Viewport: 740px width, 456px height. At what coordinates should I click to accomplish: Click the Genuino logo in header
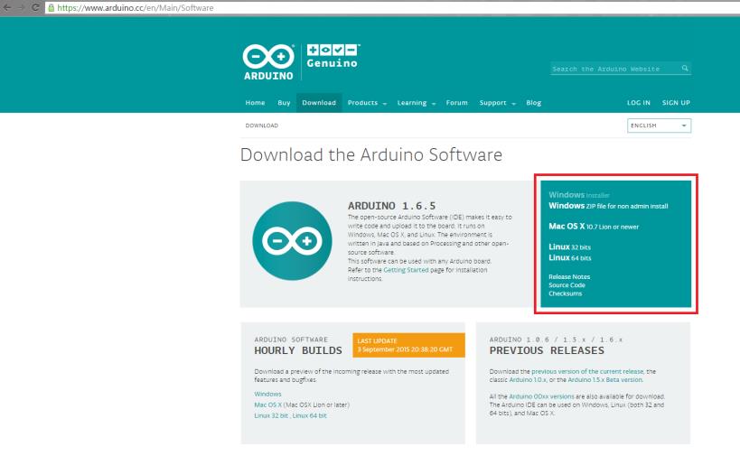pyautogui.click(x=333, y=56)
